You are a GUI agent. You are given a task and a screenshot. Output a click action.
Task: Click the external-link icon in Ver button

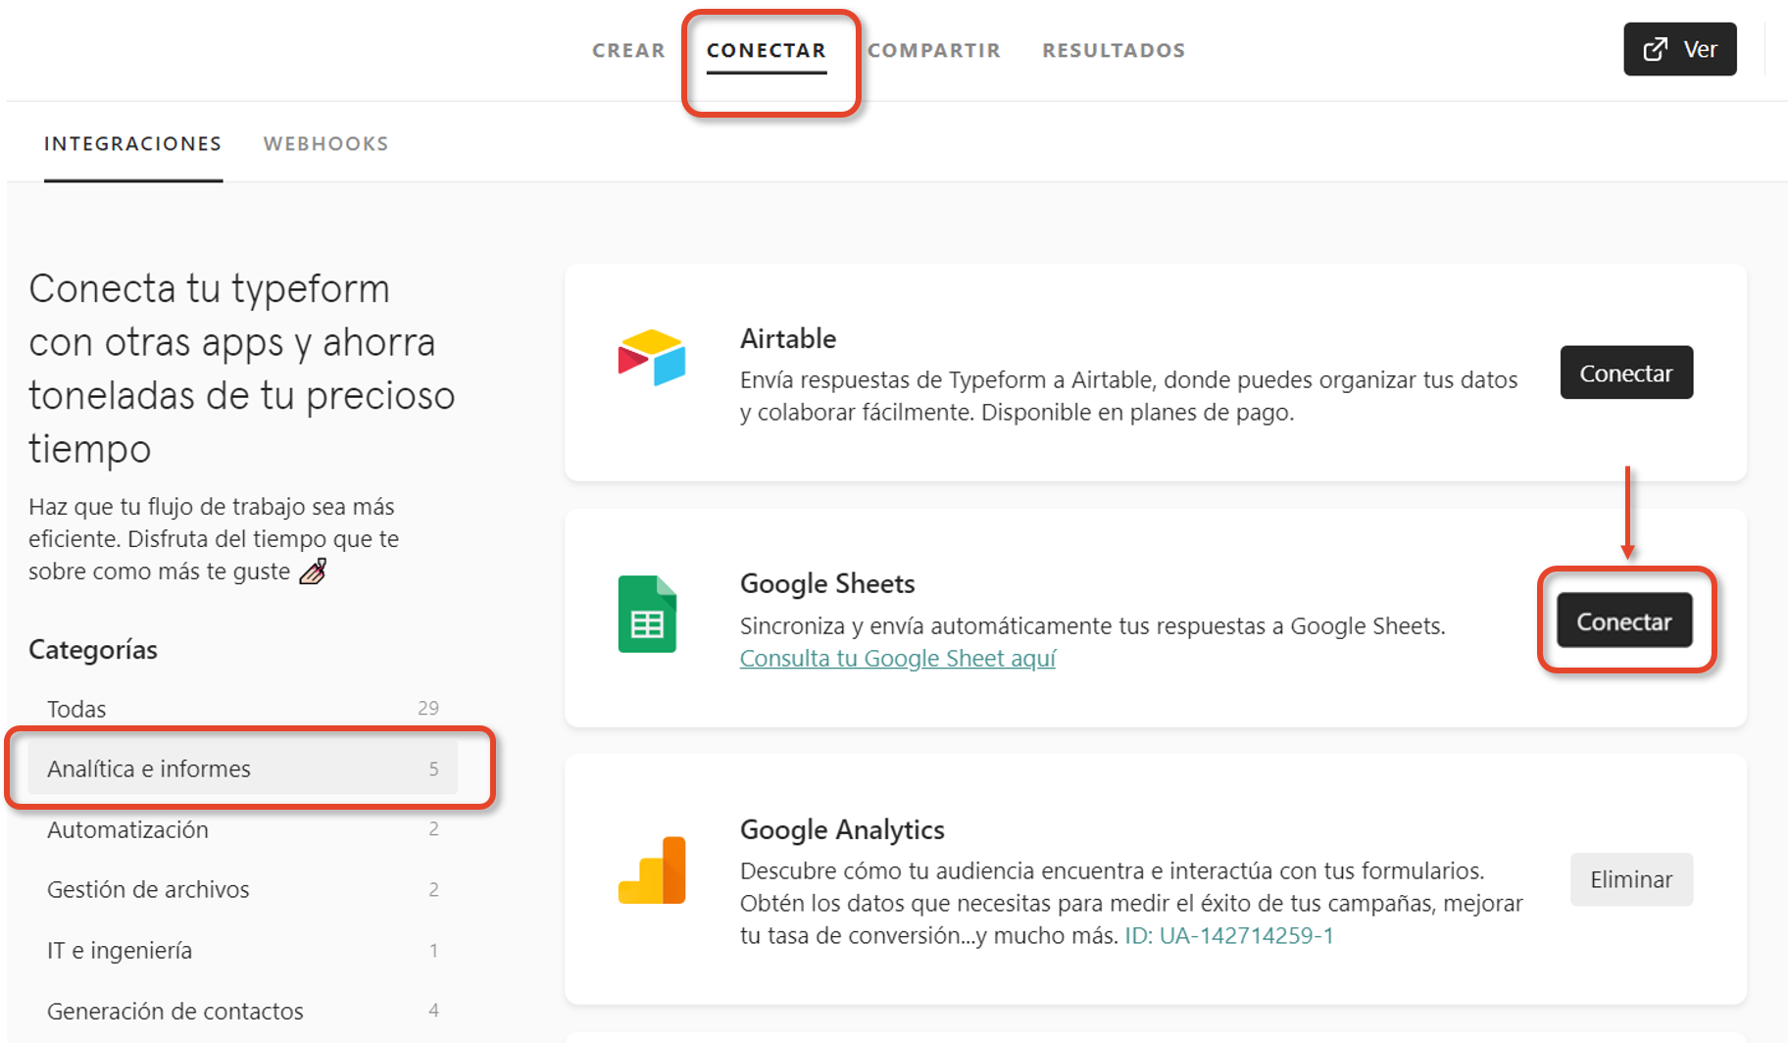point(1656,49)
